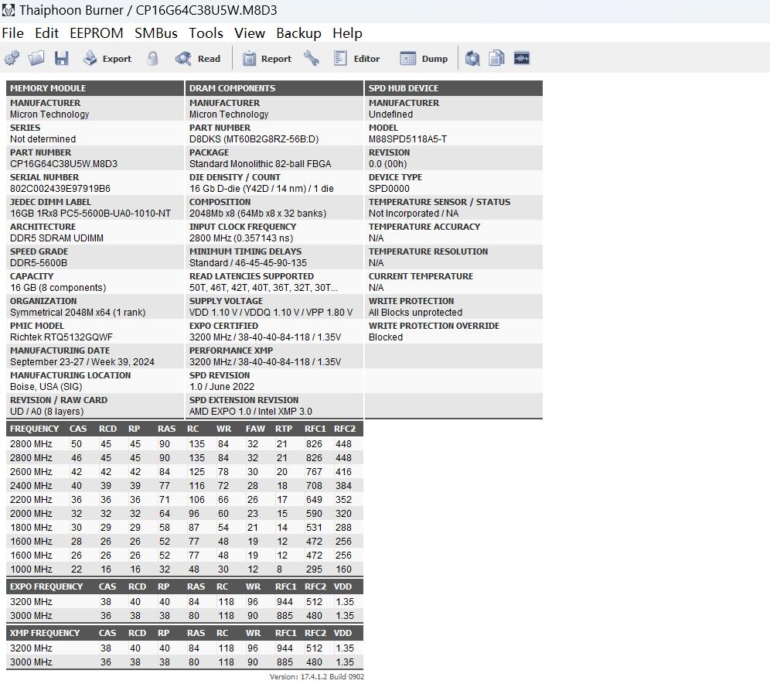Save dump with the floppy disk icon
The image size is (770, 684).
[x=62, y=59]
